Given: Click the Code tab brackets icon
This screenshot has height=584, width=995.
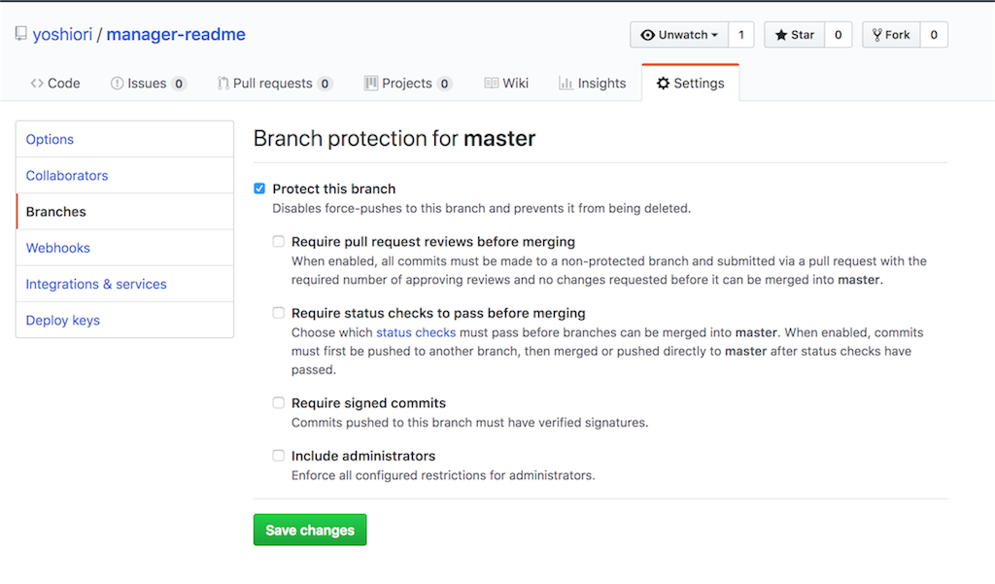Looking at the screenshot, I should pos(37,84).
